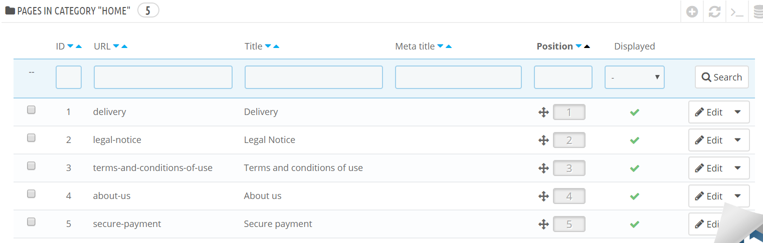Click the move handle for about-us row
Viewport: 763px width, 243px height.
[543, 196]
